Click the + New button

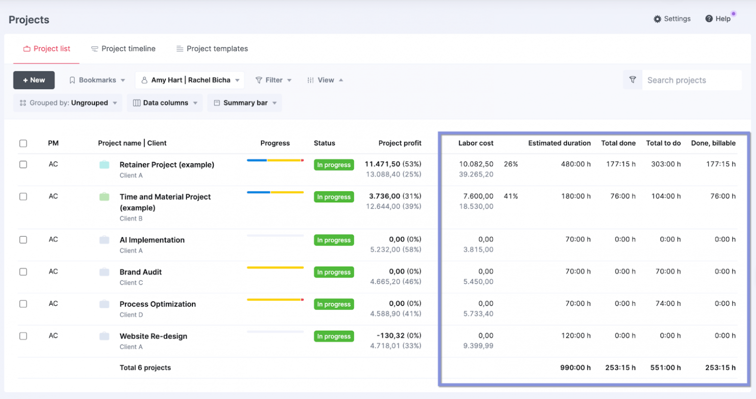point(34,80)
